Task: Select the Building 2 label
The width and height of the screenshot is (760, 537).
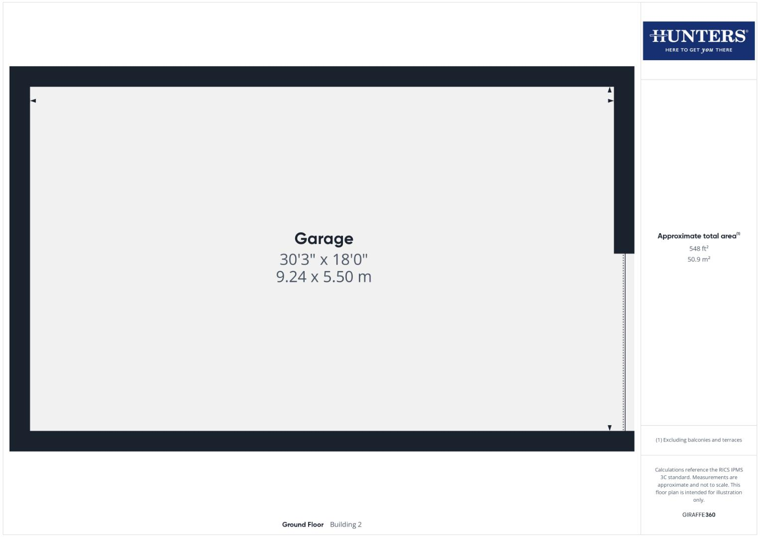Action: point(345,525)
